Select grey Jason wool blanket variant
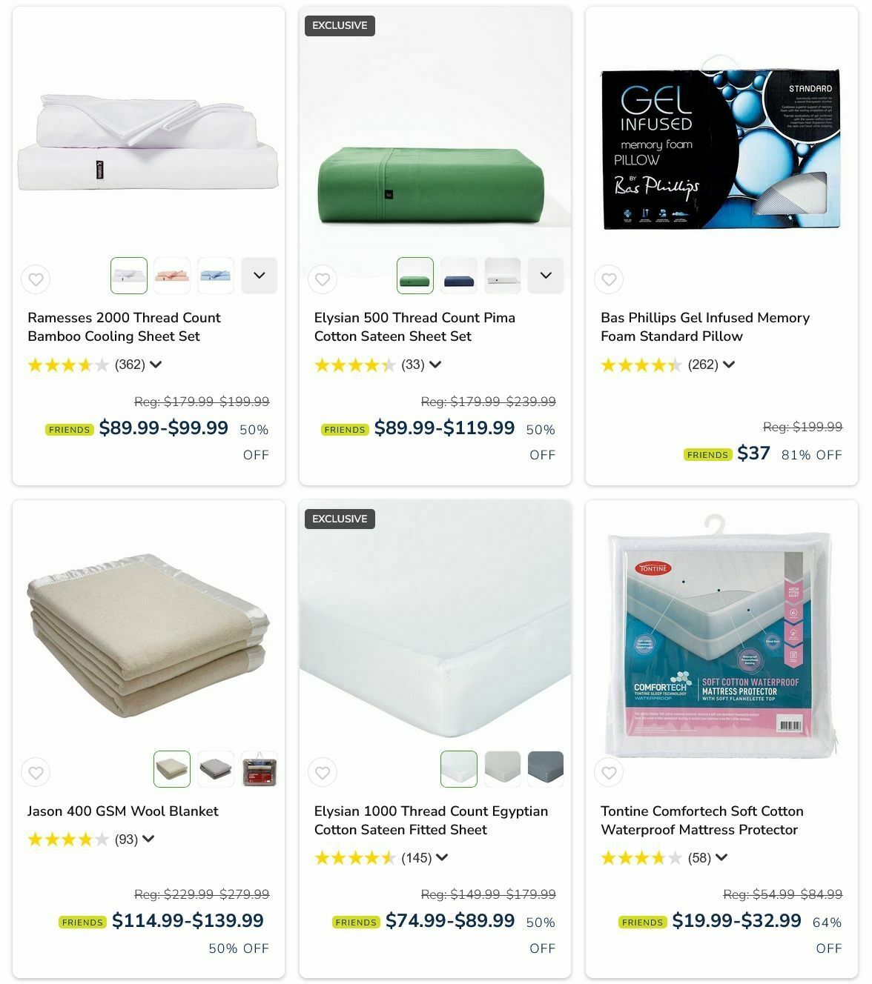This screenshot has height=984, width=872. click(x=216, y=769)
